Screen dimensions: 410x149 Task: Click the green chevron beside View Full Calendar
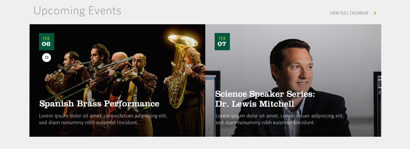[x=375, y=13]
